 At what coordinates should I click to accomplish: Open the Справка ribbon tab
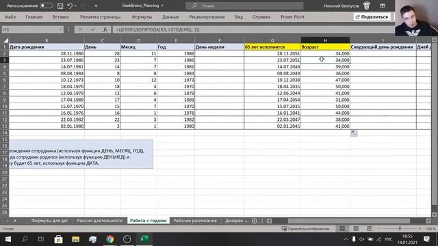tap(261, 17)
